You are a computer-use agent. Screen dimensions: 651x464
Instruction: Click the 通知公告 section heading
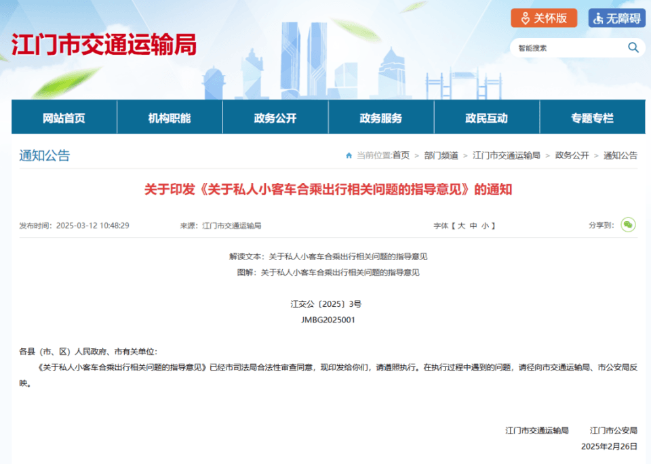pos(45,156)
